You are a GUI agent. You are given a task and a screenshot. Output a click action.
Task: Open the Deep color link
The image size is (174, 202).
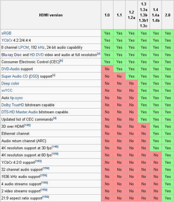tap(10, 83)
